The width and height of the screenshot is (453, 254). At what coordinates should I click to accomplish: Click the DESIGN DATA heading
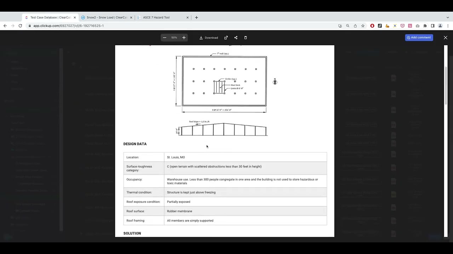pos(135,144)
